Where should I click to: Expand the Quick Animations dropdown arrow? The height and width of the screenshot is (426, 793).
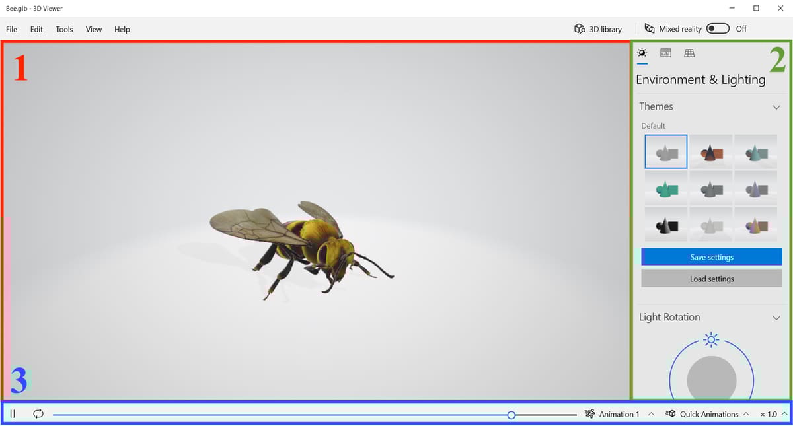click(746, 414)
